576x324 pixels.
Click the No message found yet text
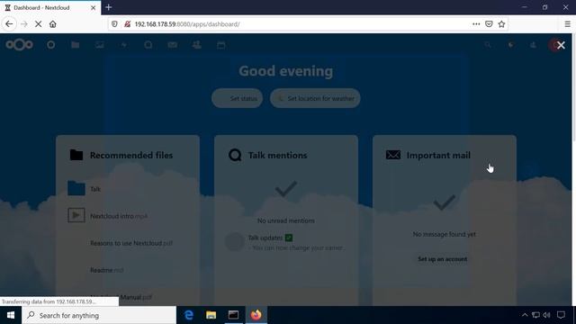(444, 234)
